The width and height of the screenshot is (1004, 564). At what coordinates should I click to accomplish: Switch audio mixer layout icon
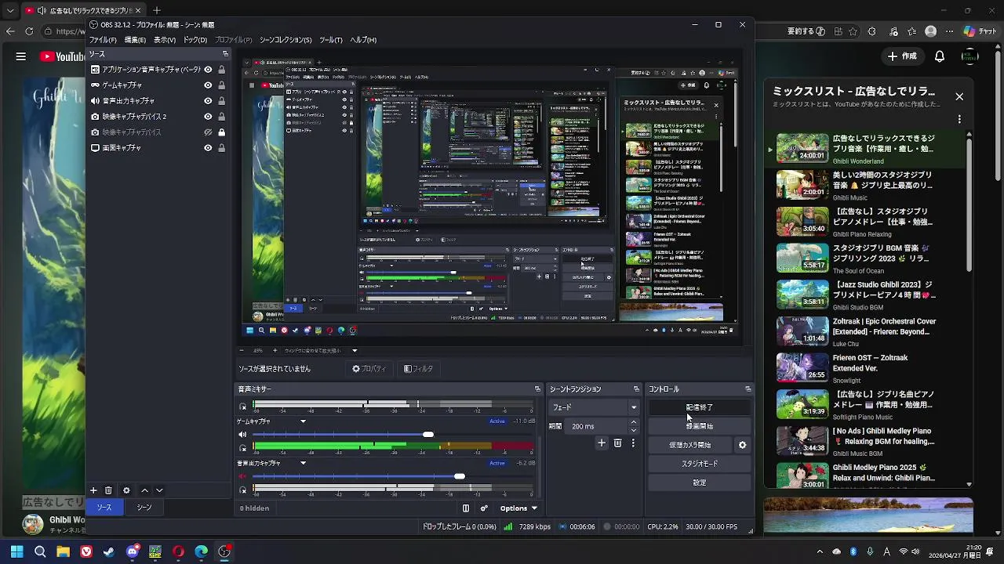(466, 508)
